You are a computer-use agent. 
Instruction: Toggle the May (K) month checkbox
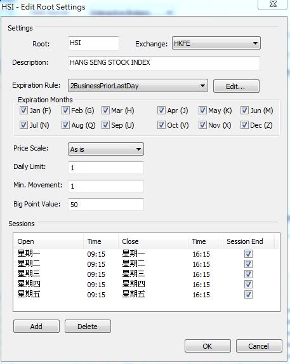pyautogui.click(x=202, y=111)
